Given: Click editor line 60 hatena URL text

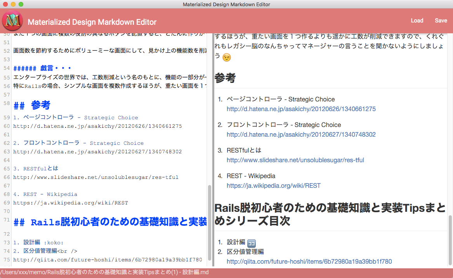Looking at the screenshot, I should click(98, 126).
